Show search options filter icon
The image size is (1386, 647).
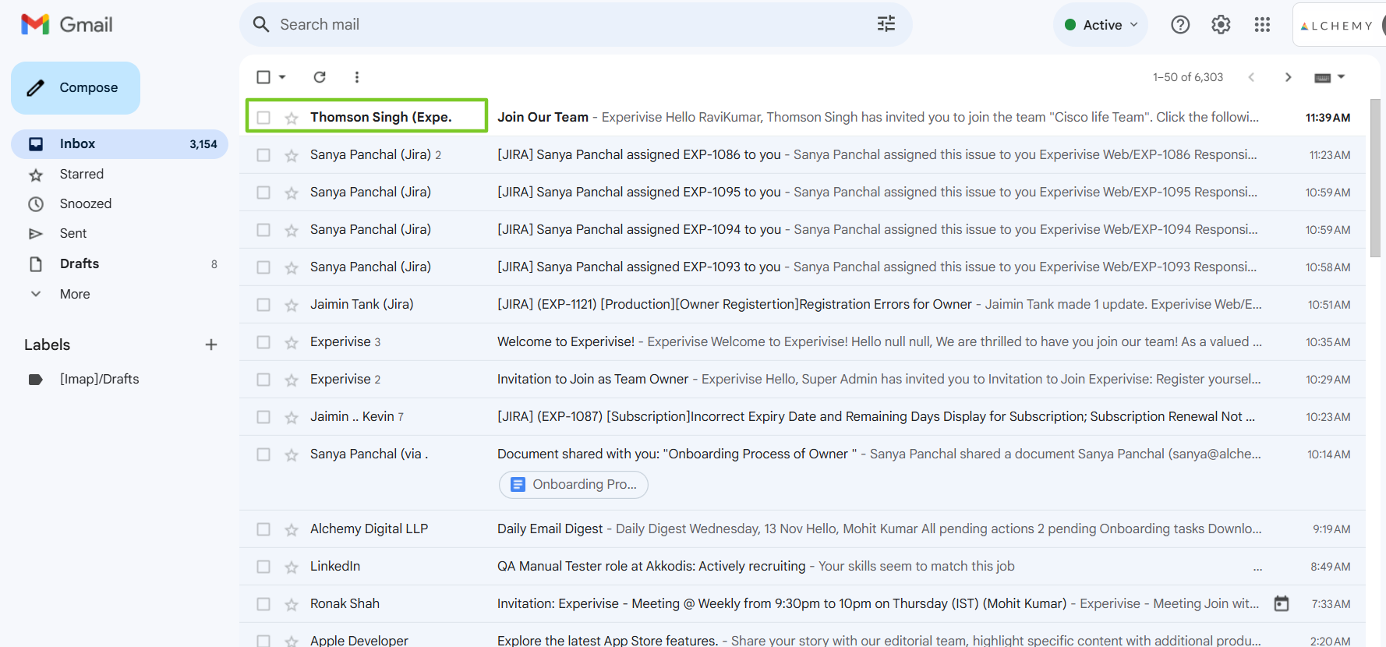(886, 24)
